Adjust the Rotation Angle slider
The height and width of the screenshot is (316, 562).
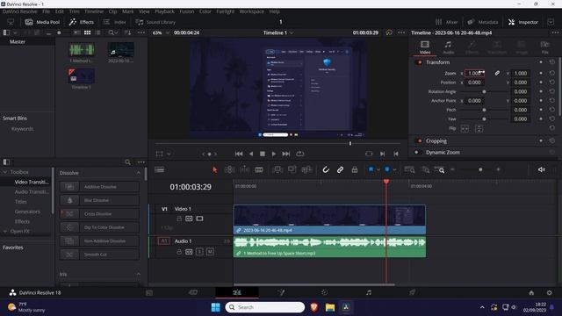coord(484,91)
